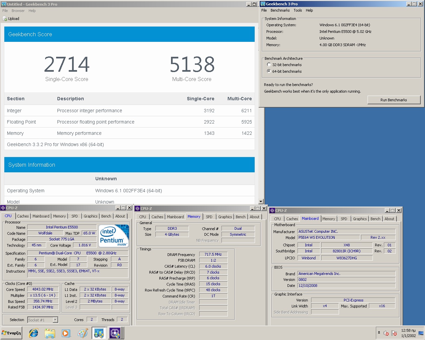Switch to Geekbench taskbar button

(x=99, y=333)
